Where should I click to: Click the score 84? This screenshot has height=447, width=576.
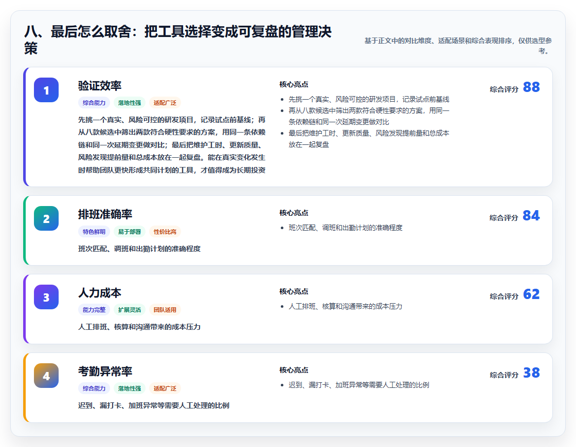point(531,215)
